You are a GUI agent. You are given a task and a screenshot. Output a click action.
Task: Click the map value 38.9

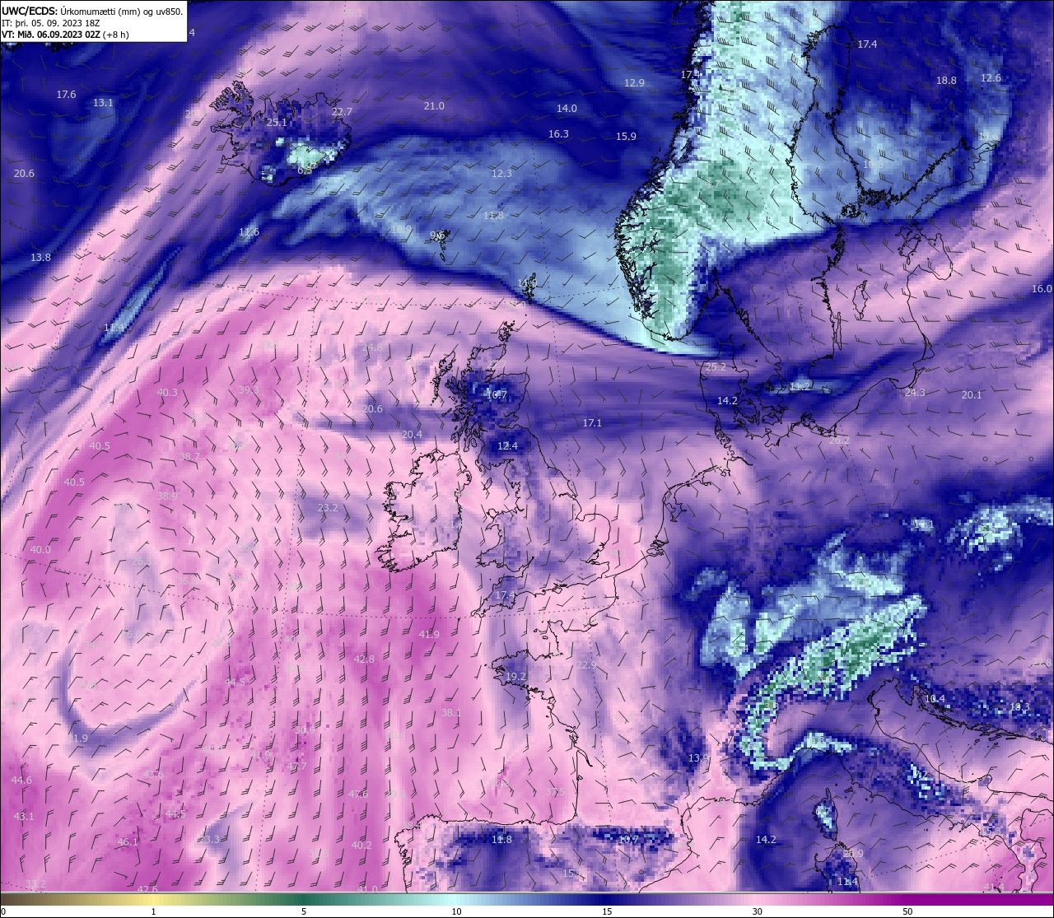tap(167, 496)
